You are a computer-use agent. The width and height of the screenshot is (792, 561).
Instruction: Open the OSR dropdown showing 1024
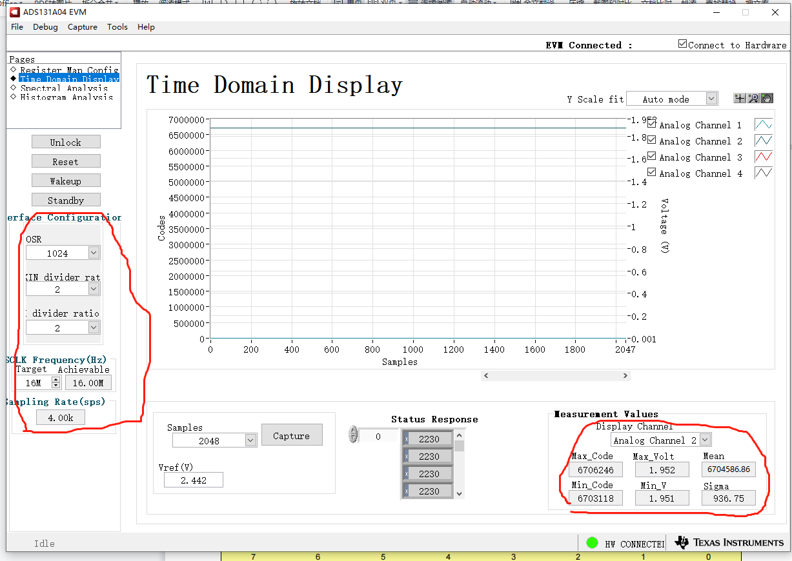pyautogui.click(x=63, y=253)
